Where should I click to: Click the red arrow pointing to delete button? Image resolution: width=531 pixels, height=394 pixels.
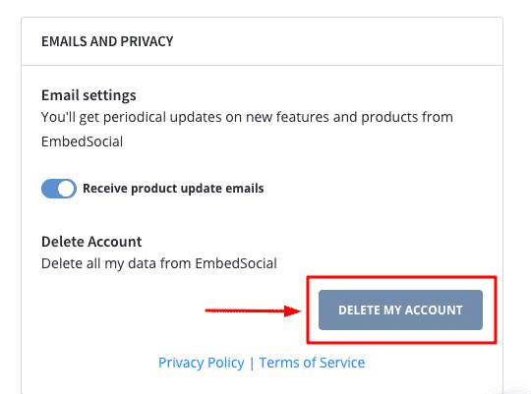coord(253,310)
